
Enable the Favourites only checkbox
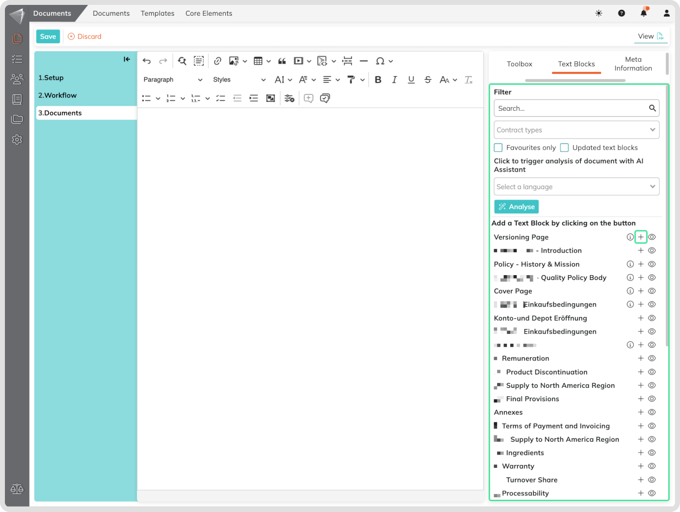(498, 148)
